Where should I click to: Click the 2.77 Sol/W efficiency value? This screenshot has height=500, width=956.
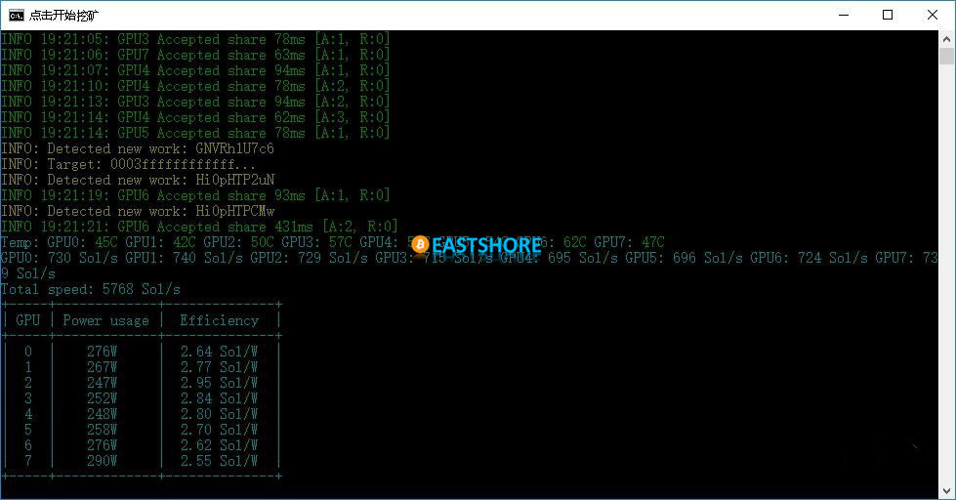pyautogui.click(x=220, y=367)
